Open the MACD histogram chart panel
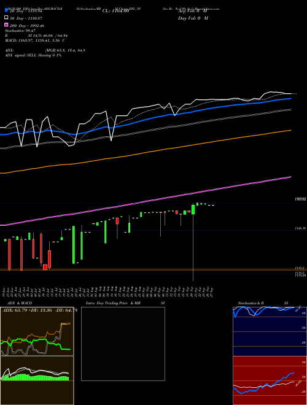 click(x=37, y=380)
